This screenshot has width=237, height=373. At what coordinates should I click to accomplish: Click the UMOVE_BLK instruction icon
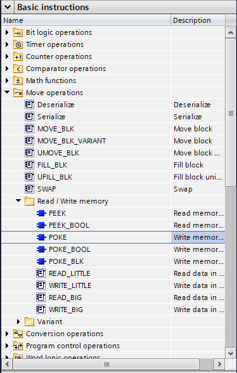click(x=30, y=153)
